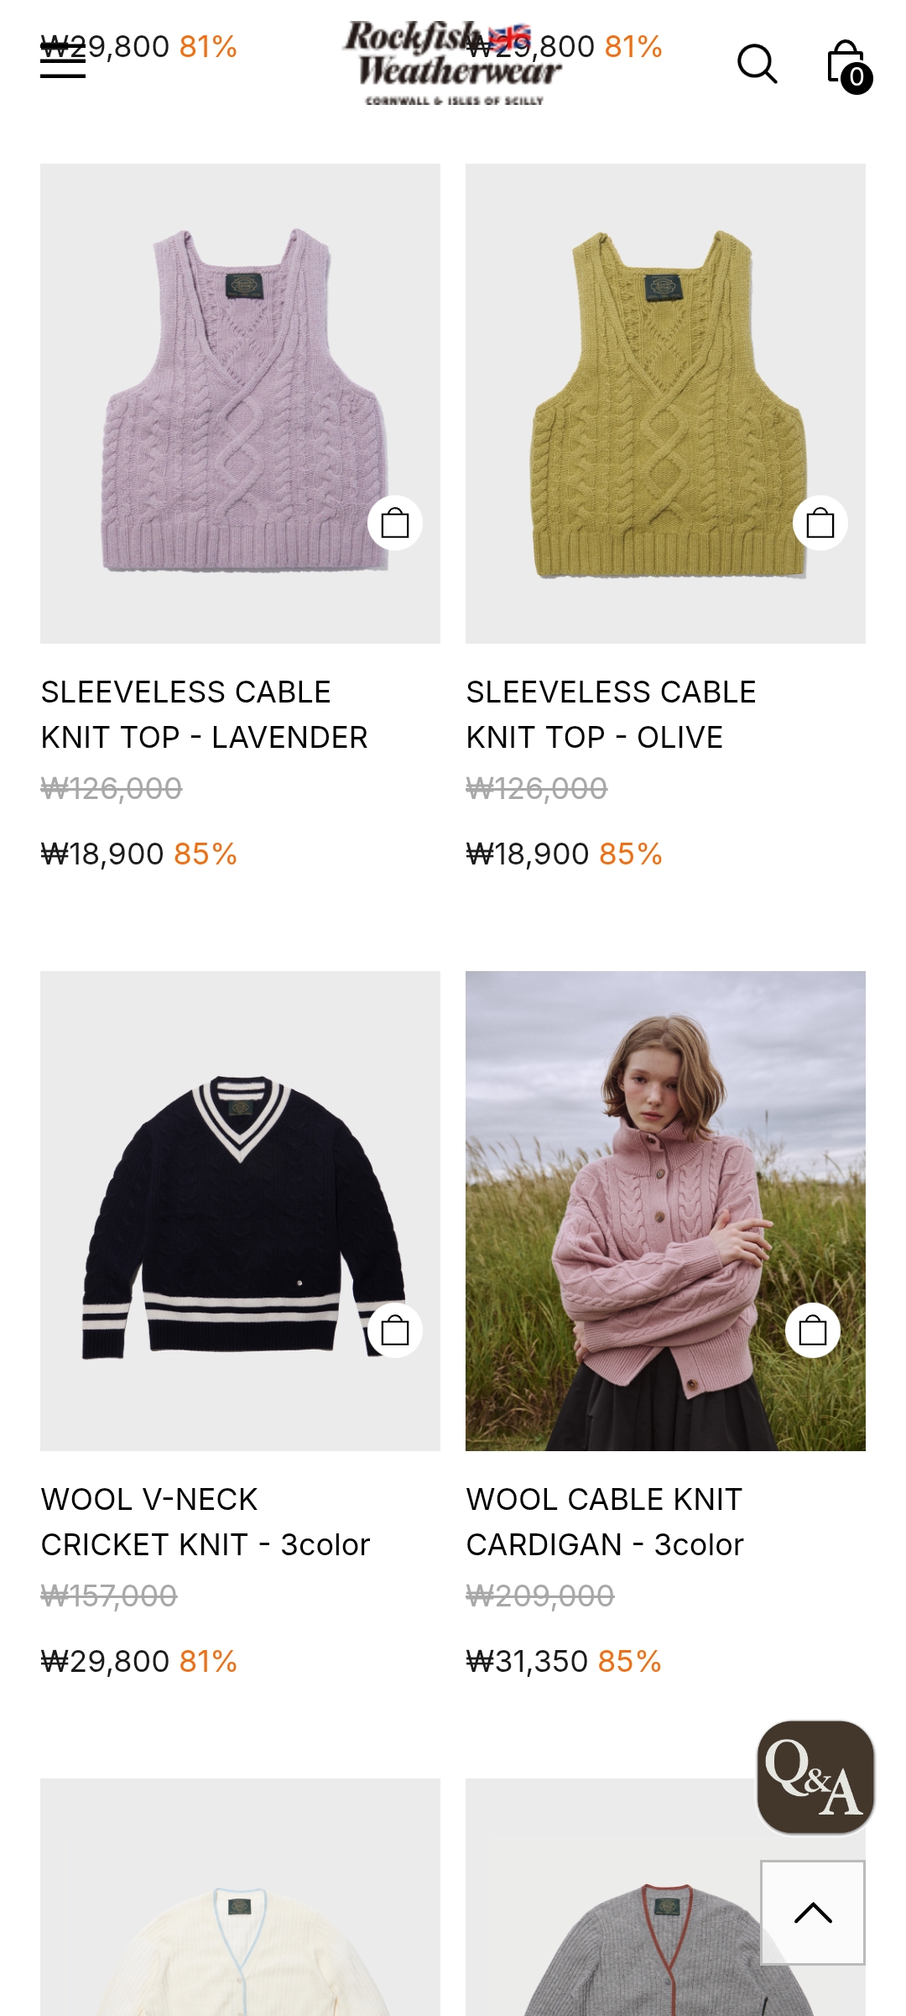Open the Q&A chat button

[815, 1777]
